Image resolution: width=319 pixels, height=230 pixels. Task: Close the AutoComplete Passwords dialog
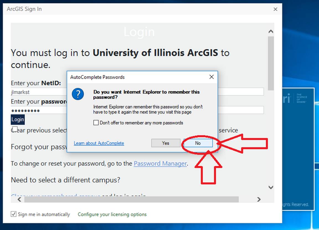212,77
